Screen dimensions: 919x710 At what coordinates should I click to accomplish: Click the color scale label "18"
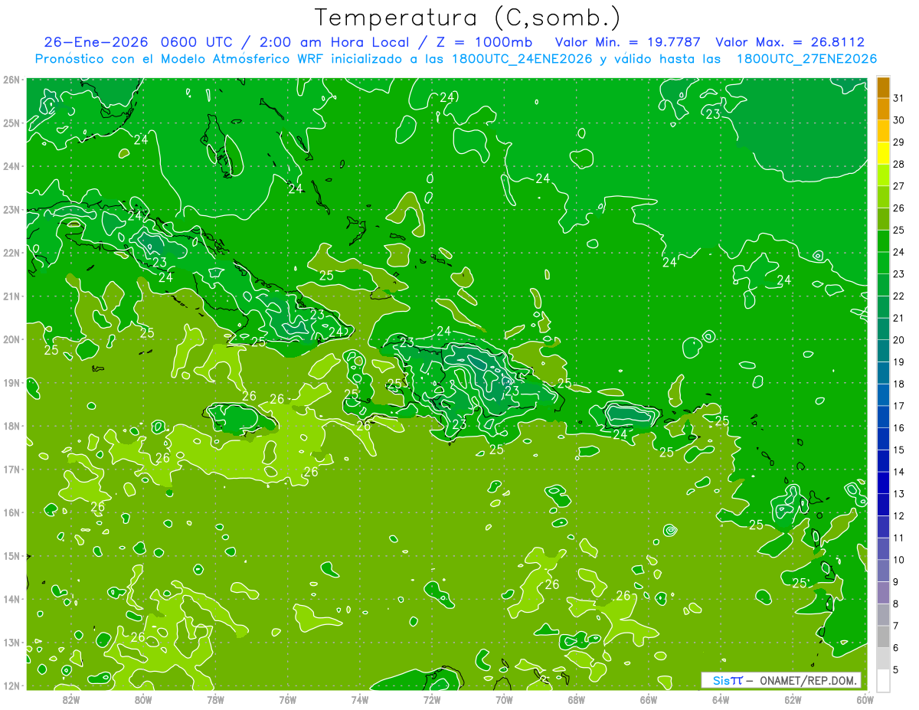pos(899,384)
